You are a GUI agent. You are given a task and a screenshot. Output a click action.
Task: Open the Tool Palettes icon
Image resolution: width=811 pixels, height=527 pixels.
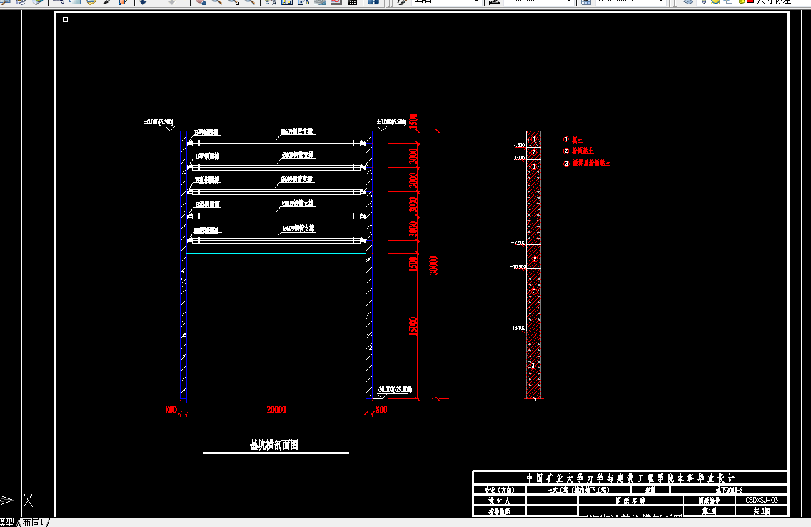303,1
